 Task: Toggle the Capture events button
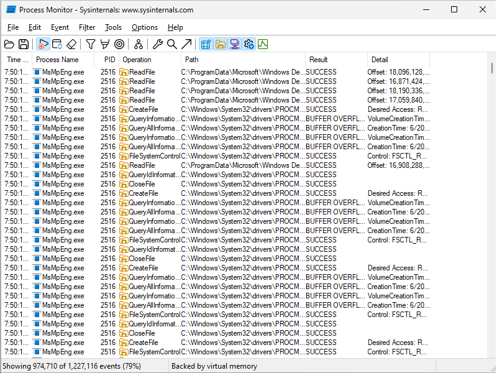43,44
